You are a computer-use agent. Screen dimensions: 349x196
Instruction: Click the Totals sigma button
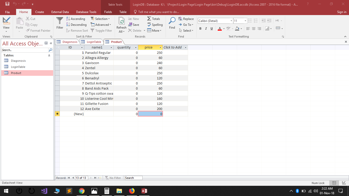click(x=154, y=19)
